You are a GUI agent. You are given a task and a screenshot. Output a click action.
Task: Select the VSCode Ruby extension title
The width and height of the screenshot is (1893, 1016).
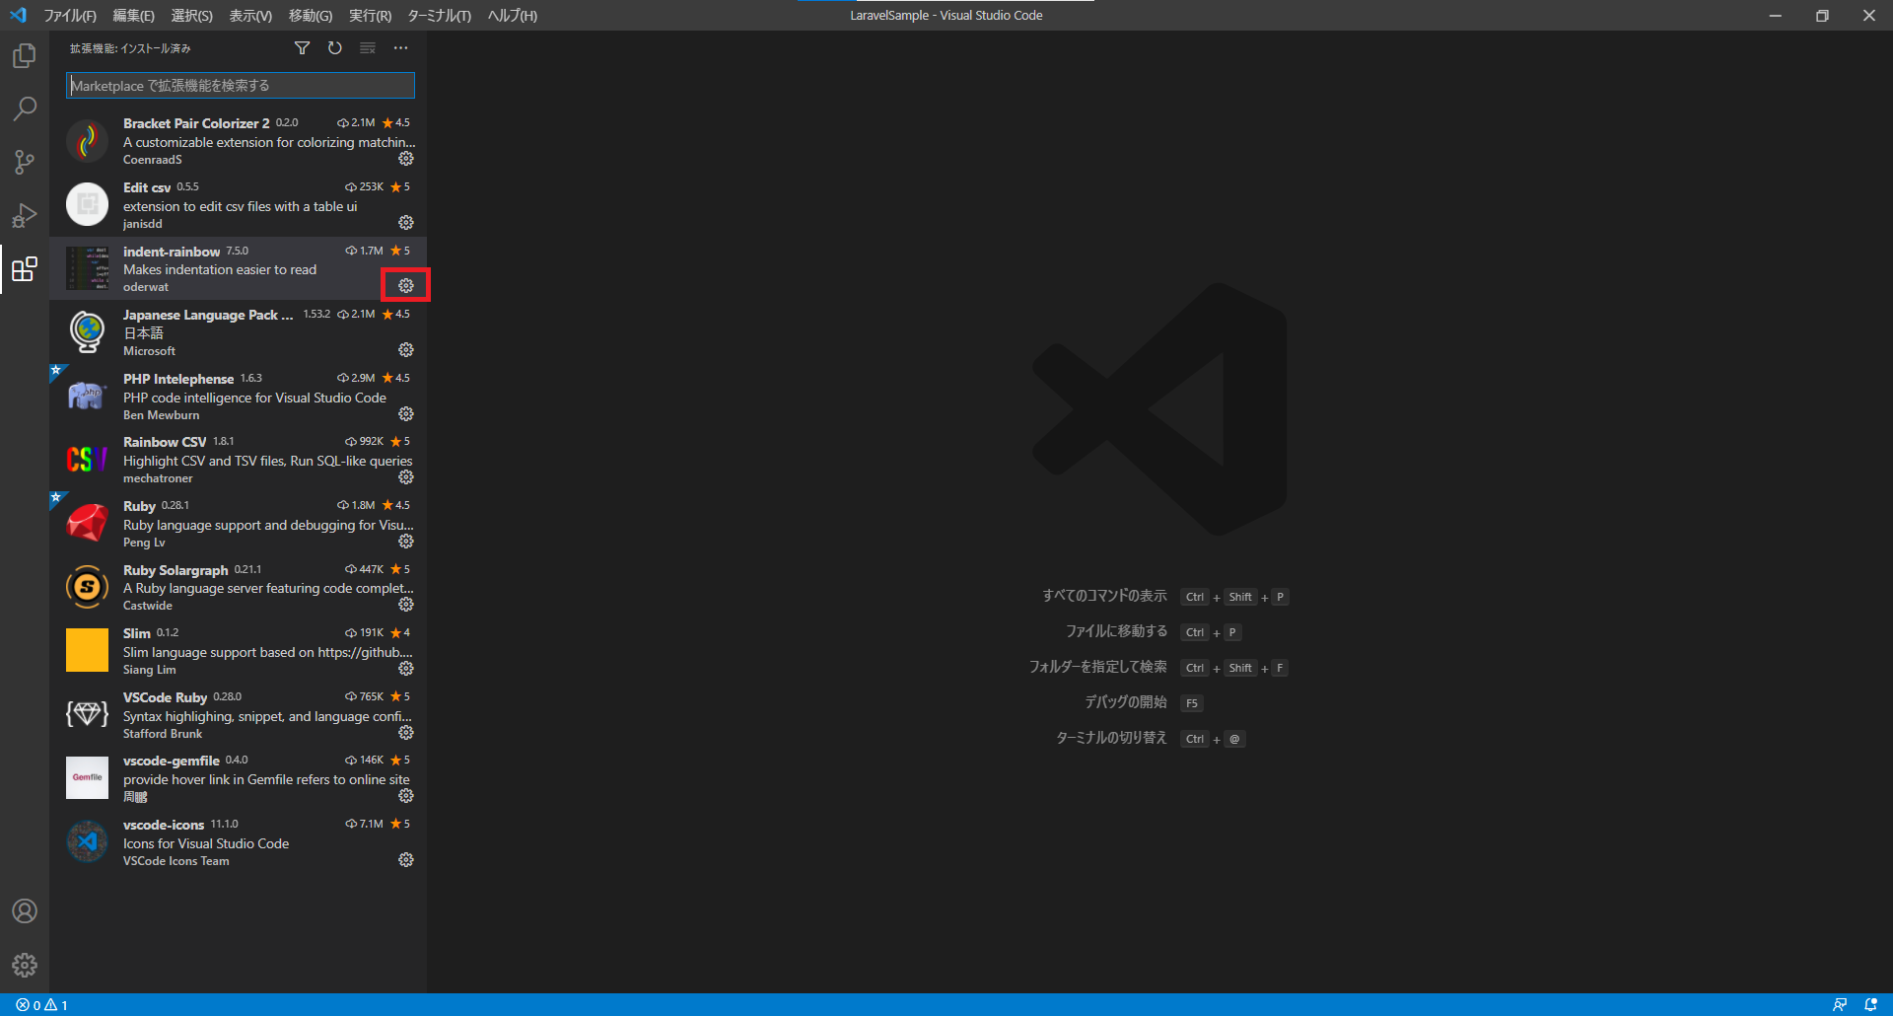[165, 697]
